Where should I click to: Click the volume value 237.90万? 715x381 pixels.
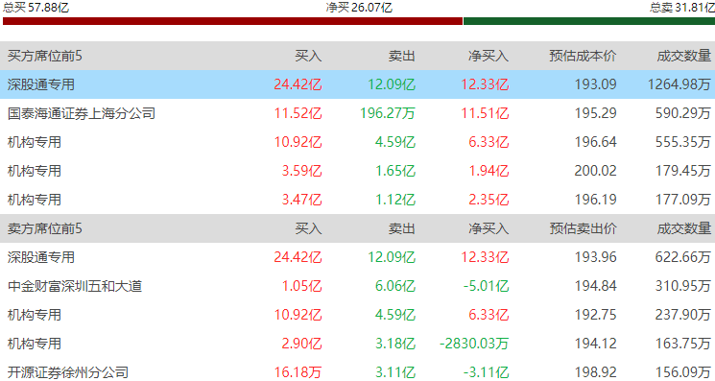click(683, 315)
